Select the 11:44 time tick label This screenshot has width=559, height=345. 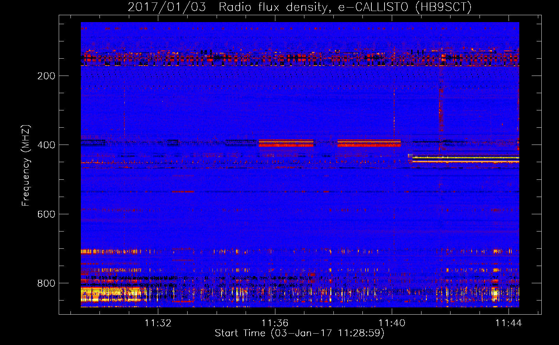pos(509,323)
